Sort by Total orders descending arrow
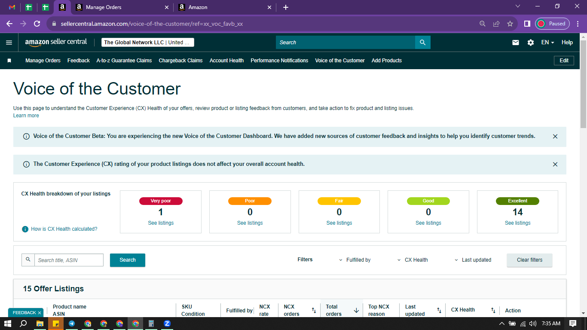 point(356,310)
